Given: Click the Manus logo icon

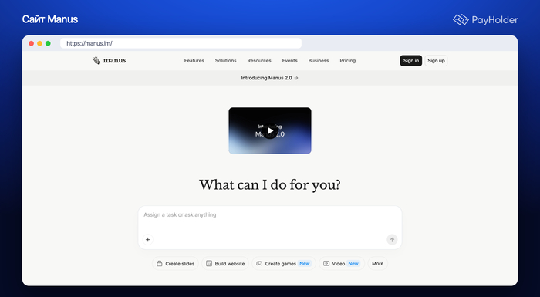Looking at the screenshot, I should [96, 61].
